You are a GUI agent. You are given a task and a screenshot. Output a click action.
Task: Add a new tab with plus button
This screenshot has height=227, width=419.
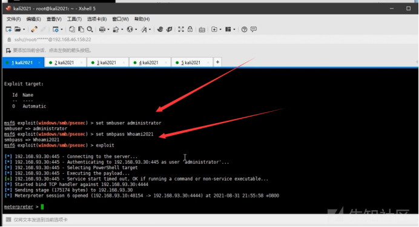click(x=217, y=62)
